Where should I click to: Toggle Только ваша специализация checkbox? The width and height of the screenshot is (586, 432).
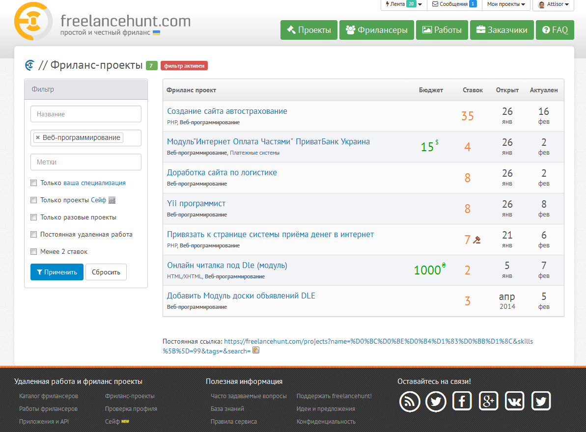[x=33, y=183]
